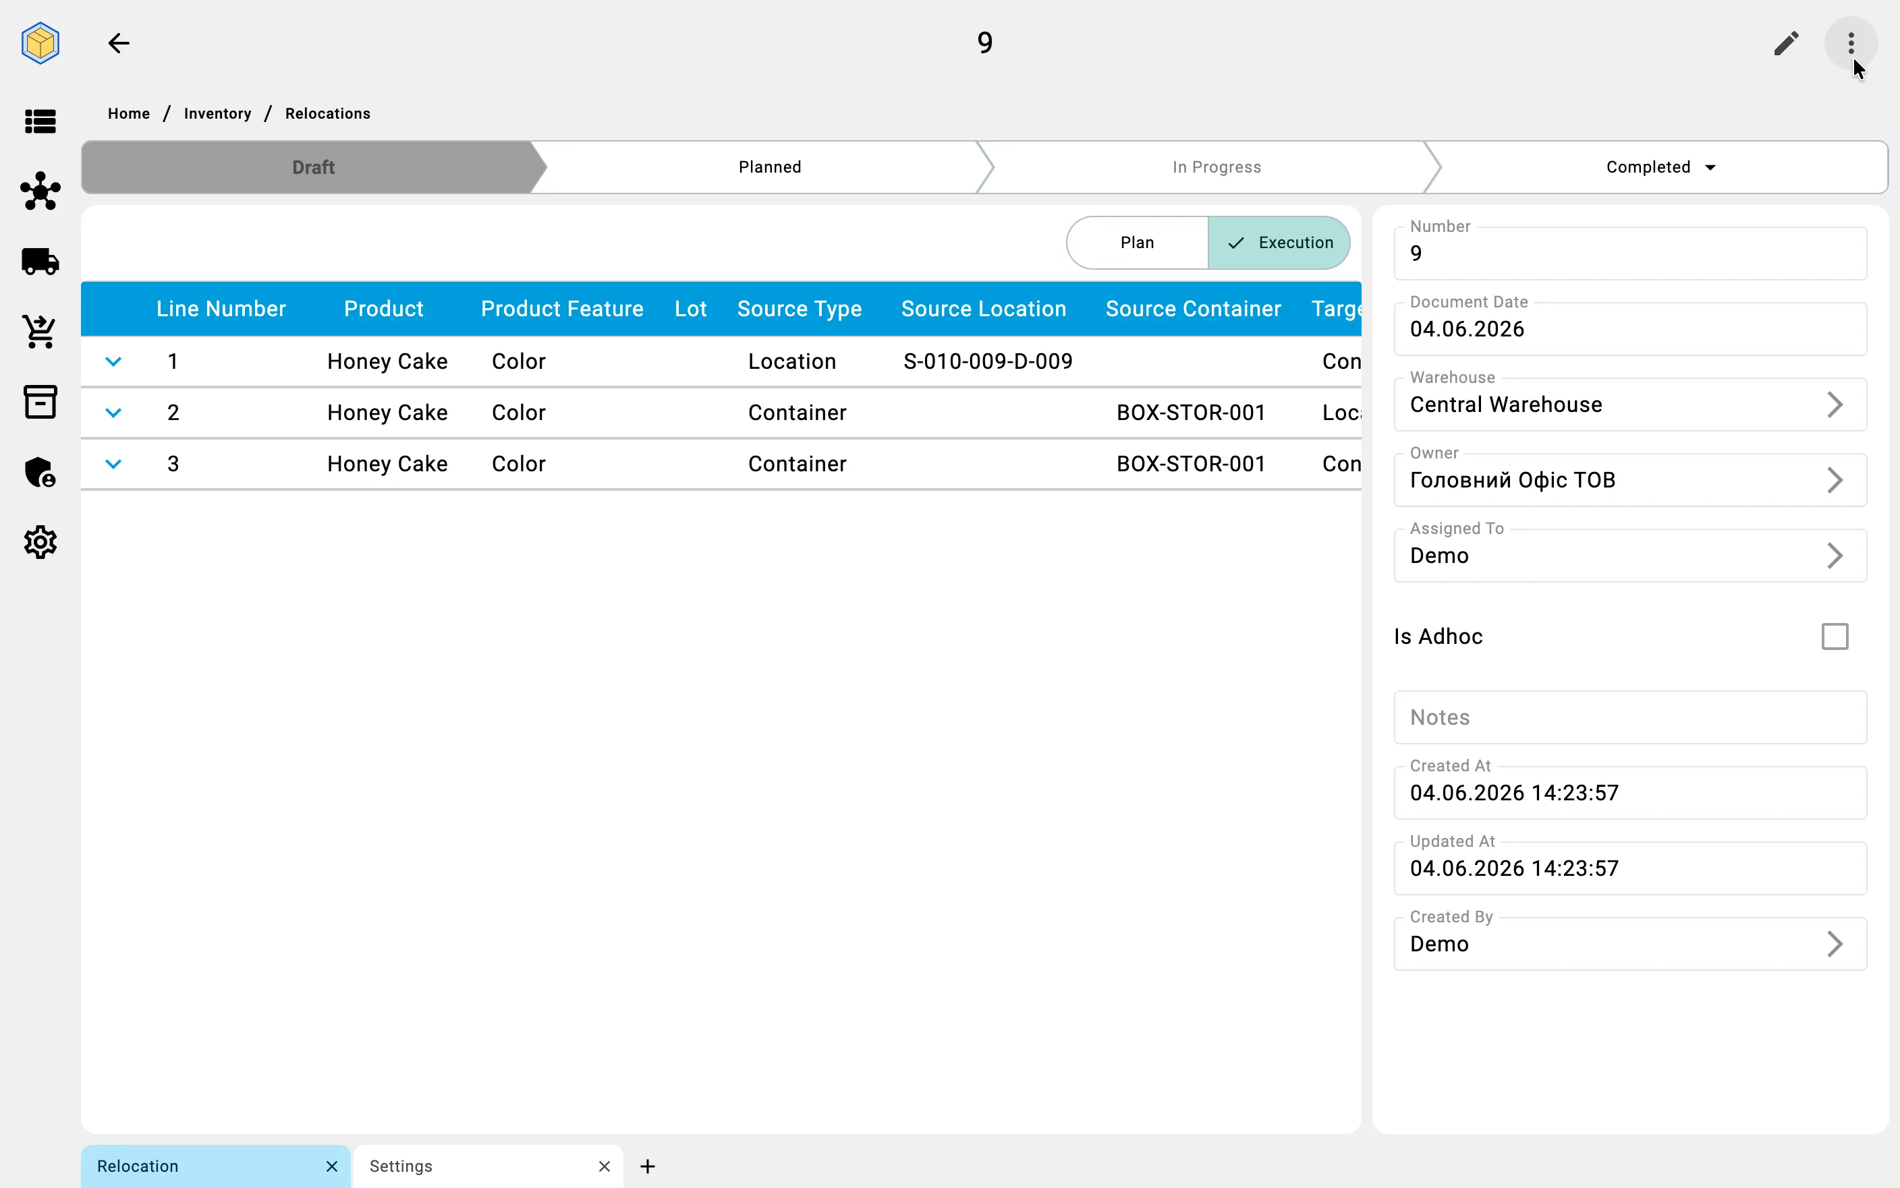Open the Completed status dropdown arrow

coord(1710,167)
